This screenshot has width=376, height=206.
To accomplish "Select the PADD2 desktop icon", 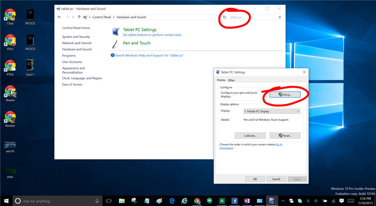I will [30, 17].
